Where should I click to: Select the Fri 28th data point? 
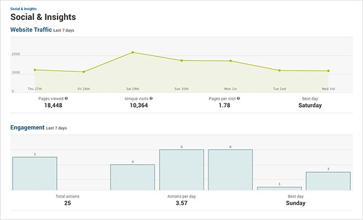point(84,72)
